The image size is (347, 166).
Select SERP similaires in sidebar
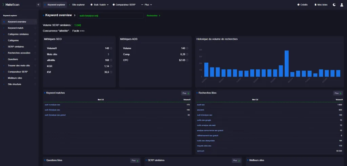(16, 47)
